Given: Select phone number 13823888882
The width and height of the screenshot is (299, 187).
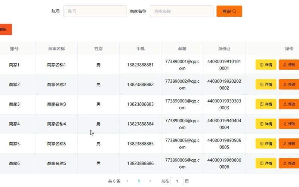Looking at the screenshot, I should point(141,85).
